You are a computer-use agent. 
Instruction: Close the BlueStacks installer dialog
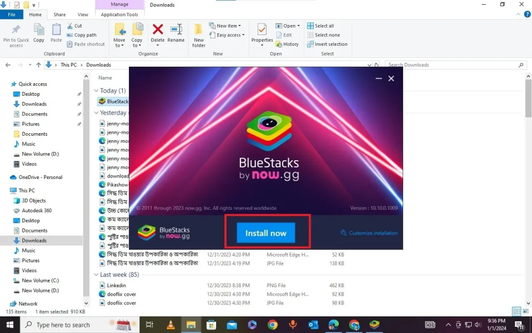tap(391, 79)
